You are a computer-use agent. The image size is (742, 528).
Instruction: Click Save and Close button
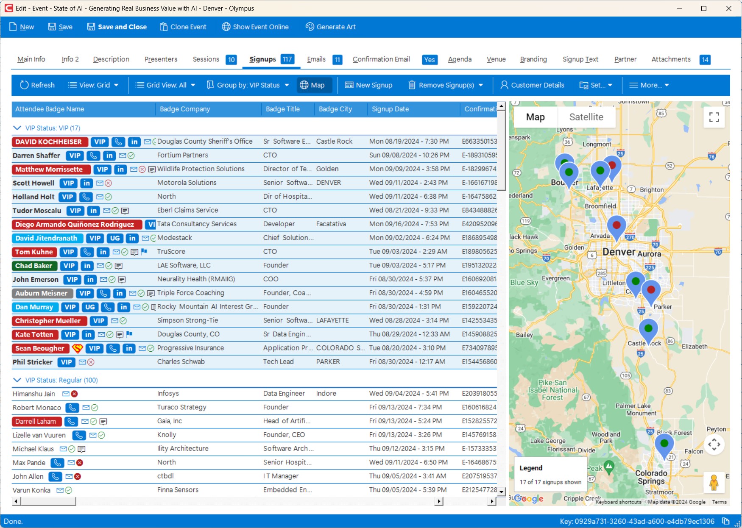coord(117,27)
